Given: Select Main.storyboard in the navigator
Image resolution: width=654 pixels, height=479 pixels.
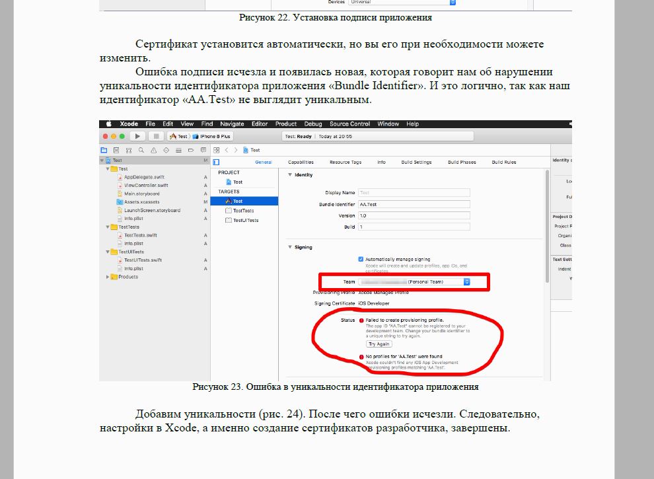Looking at the screenshot, I should [x=142, y=194].
